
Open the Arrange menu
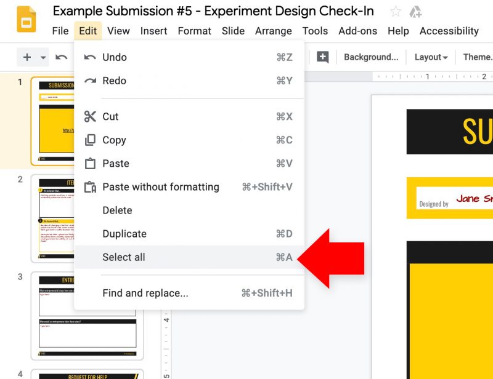point(273,31)
